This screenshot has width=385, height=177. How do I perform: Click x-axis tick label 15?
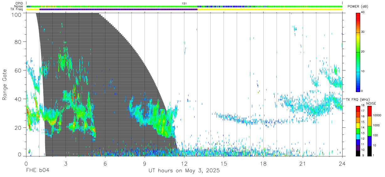(x=224, y=164)
